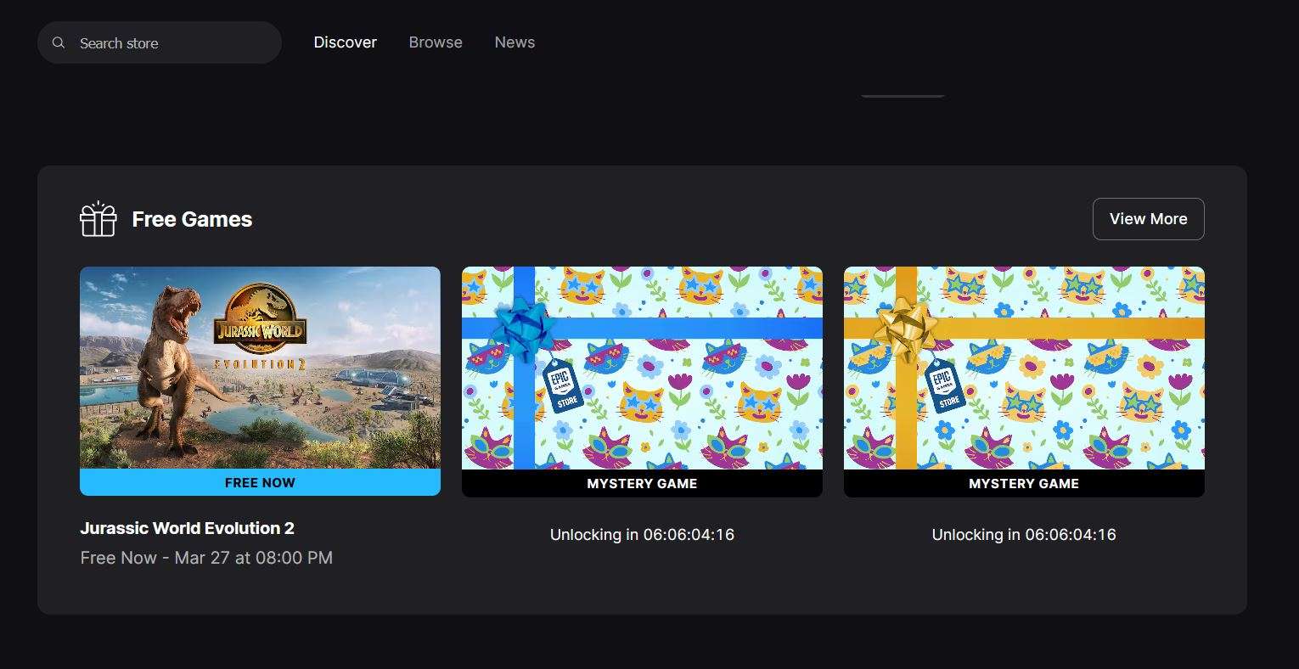This screenshot has width=1299, height=669.
Task: Click the MYSTERY GAME label under the blue-ribbon gift
Action: 642,483
